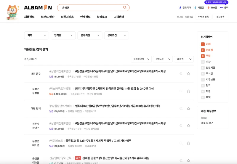The width and height of the screenshot is (237, 164).
Task: Star the 완제품 단순포장 listing
Action: [188, 160]
